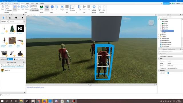
Task: Activate the Move tool
Action: pos(19,8)
